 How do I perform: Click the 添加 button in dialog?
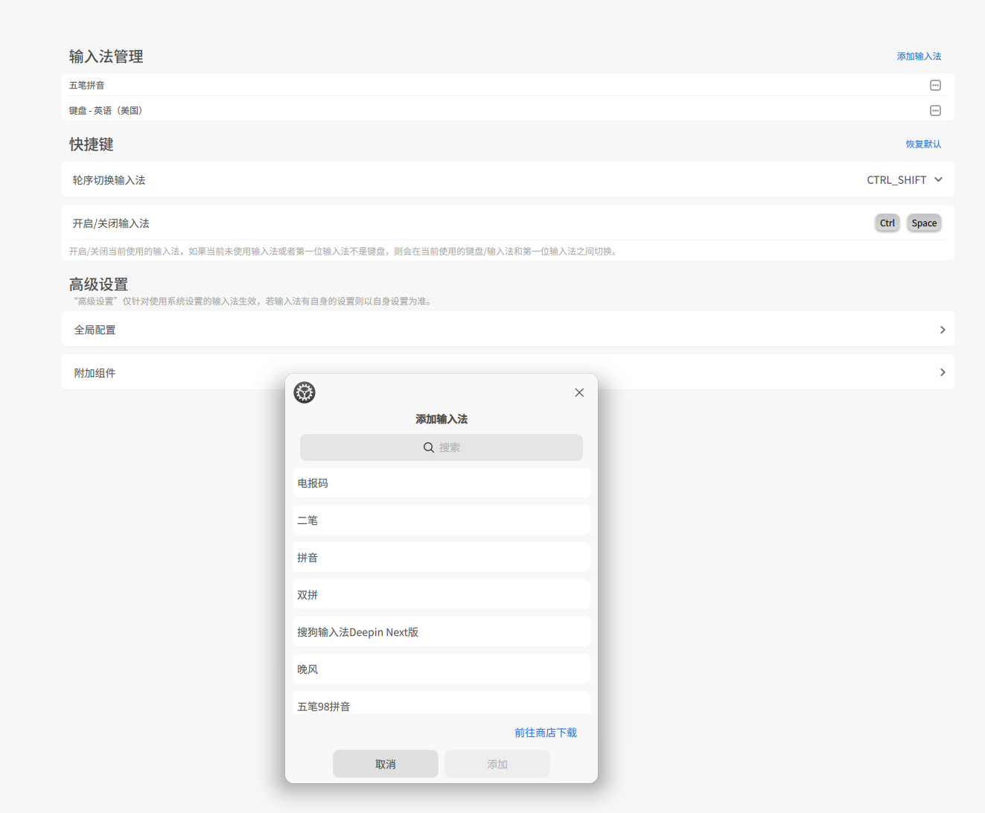tap(497, 765)
